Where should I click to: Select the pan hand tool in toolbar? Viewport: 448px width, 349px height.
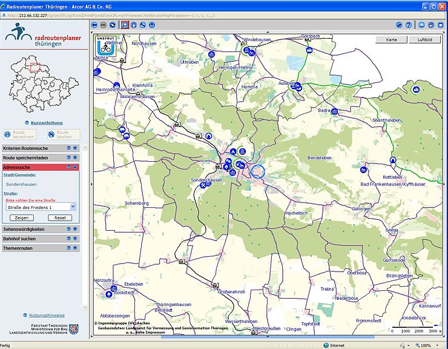tap(133, 25)
